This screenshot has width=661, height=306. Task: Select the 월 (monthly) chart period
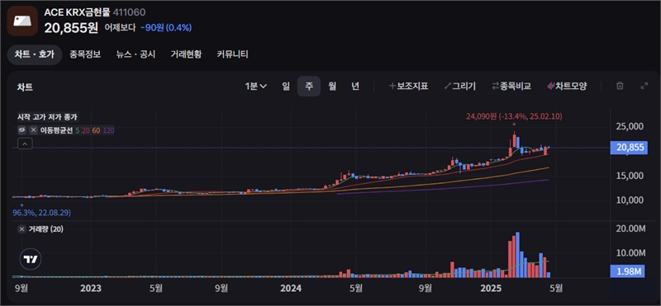click(x=332, y=87)
